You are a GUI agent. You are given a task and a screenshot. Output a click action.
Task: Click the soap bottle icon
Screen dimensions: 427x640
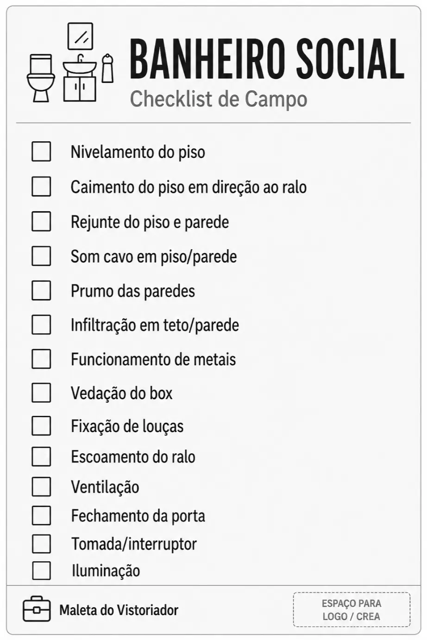point(107,68)
